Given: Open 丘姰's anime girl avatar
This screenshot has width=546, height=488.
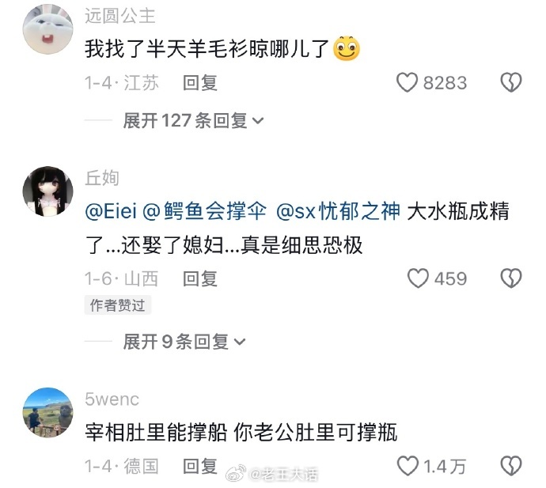Looking at the screenshot, I should (47, 191).
